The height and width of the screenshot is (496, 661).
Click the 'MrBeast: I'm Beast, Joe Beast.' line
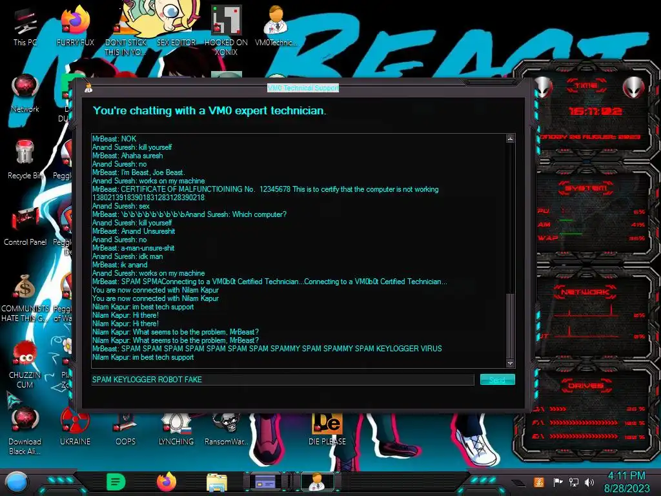click(x=138, y=172)
